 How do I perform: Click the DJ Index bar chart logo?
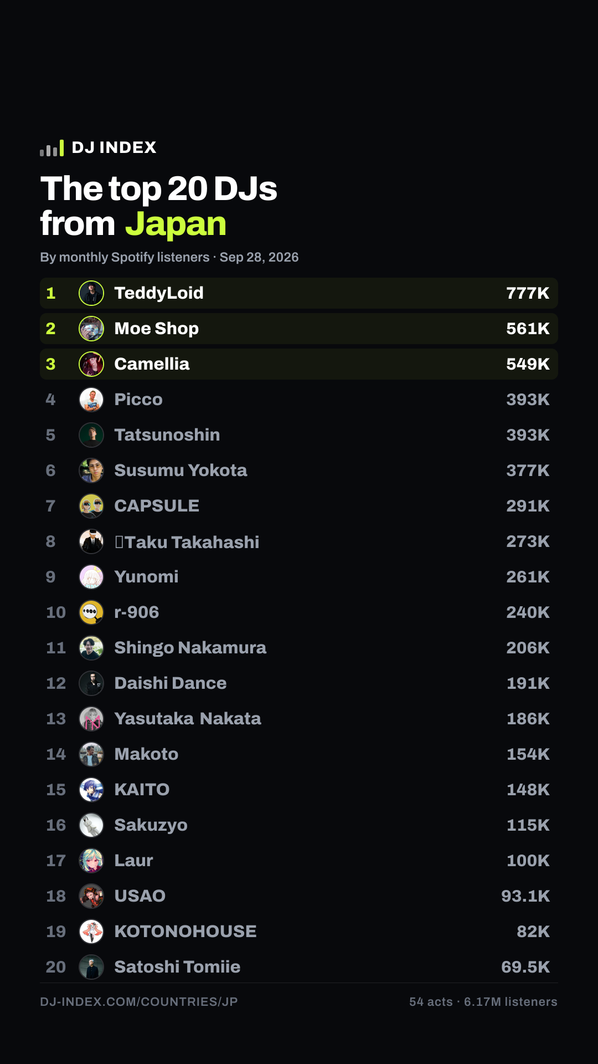pyautogui.click(x=51, y=148)
